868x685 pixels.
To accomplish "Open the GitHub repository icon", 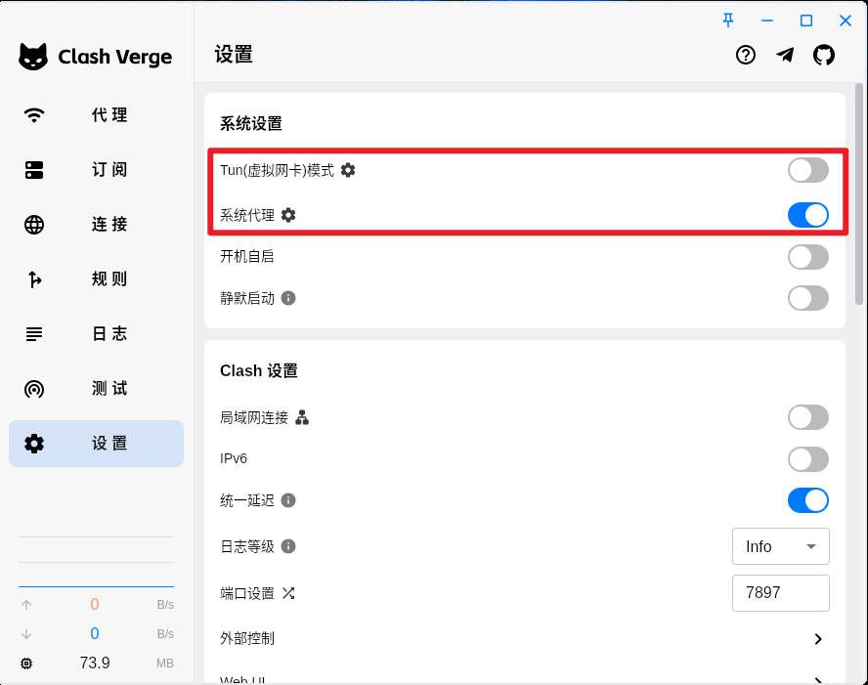I will tap(824, 55).
